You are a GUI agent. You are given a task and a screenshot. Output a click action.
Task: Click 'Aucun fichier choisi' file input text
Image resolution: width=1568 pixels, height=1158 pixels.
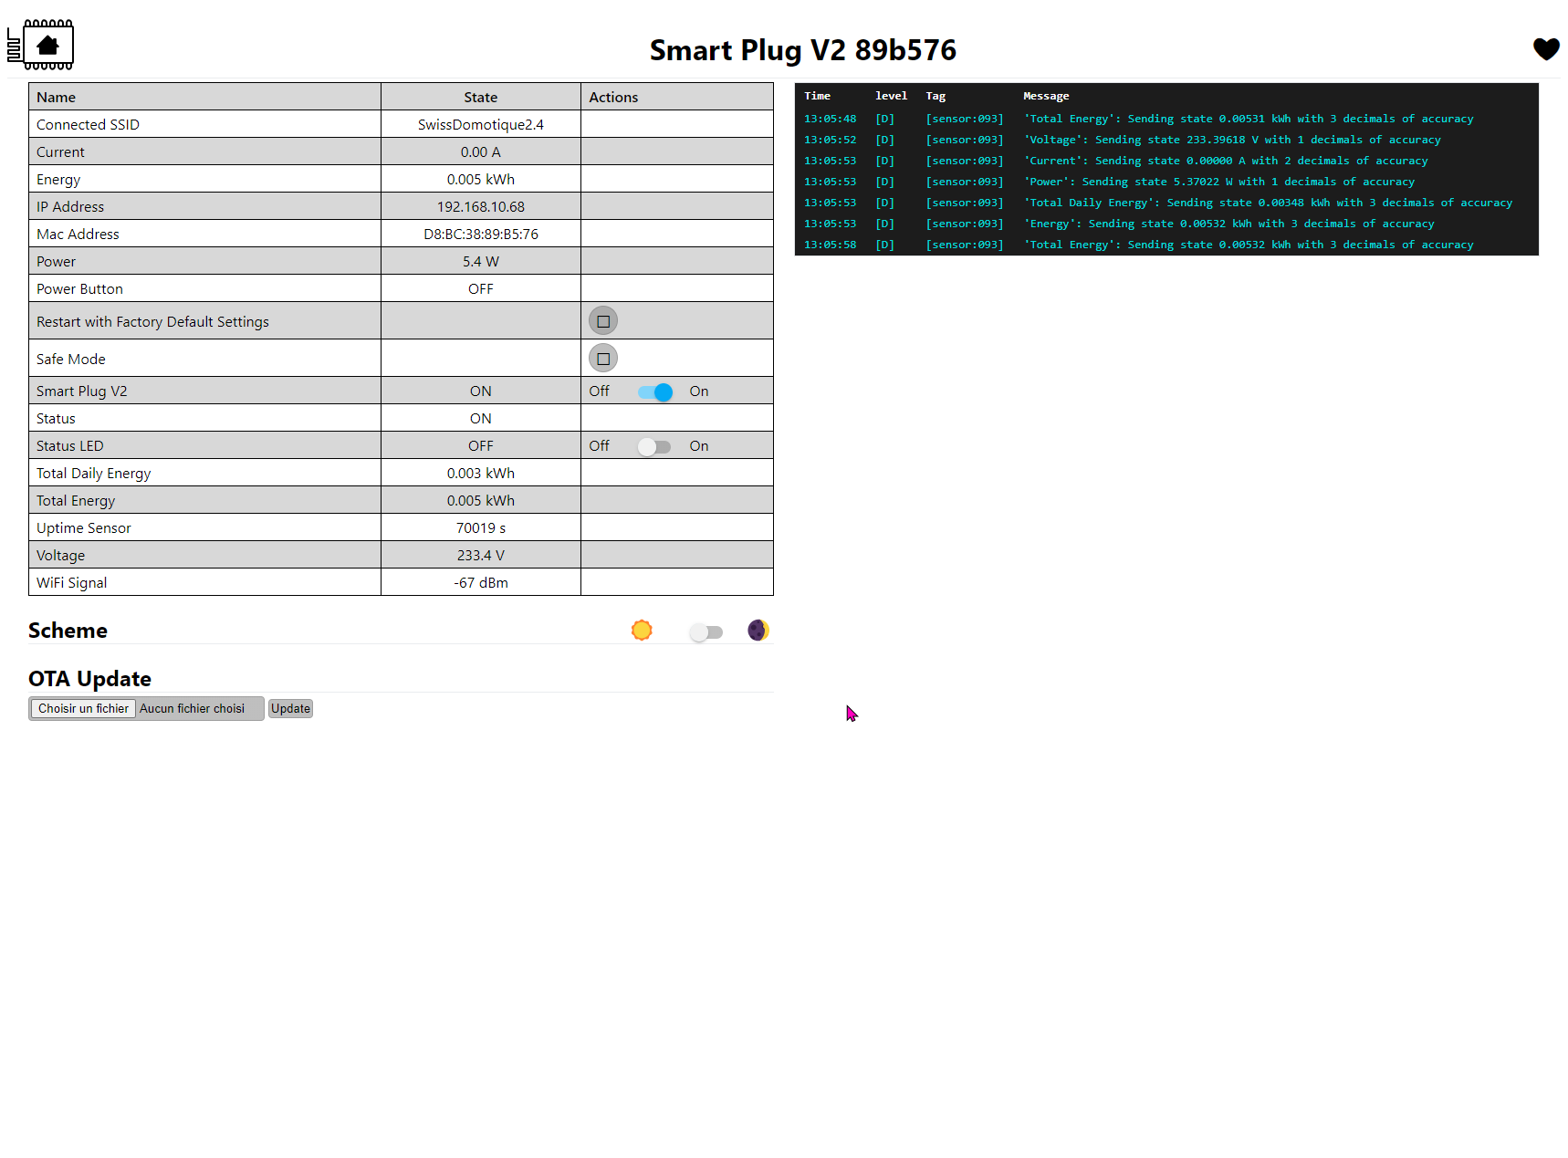[x=192, y=709]
